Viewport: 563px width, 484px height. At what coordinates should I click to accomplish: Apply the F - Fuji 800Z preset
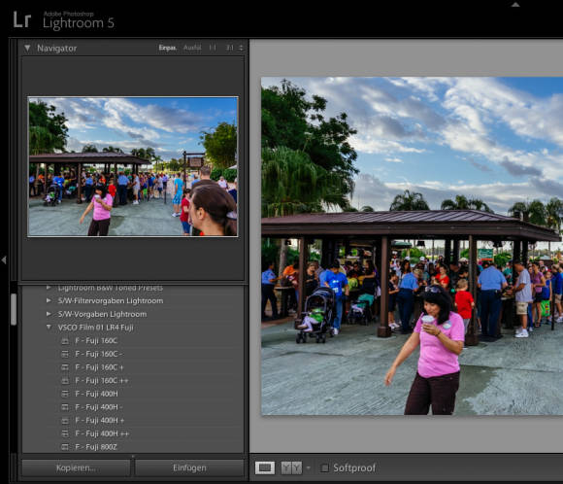[96, 447]
